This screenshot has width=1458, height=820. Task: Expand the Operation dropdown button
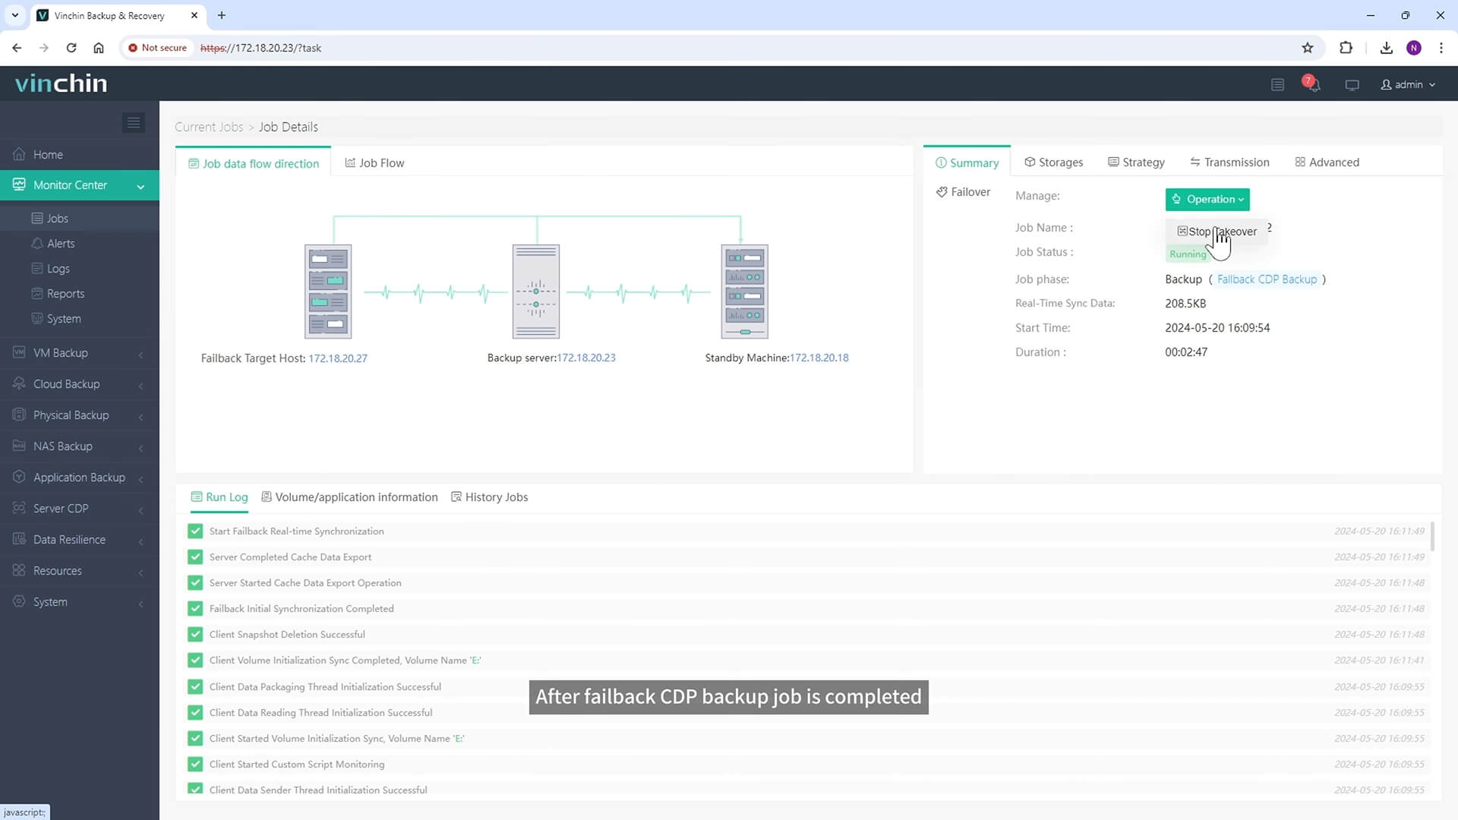[1207, 199]
